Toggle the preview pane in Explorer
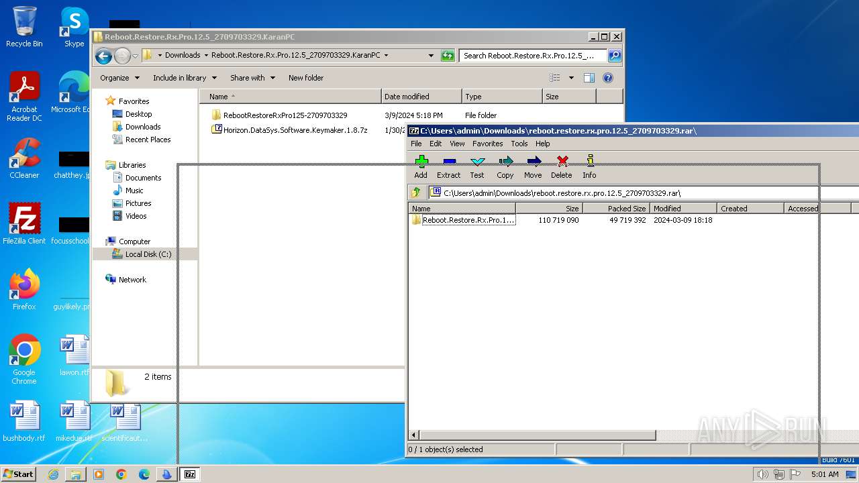Viewport: 859px width, 483px height. 589,78
